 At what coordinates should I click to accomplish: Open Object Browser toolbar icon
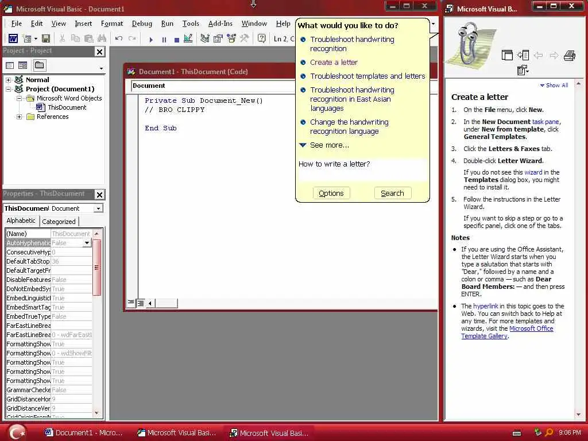[x=231, y=38]
